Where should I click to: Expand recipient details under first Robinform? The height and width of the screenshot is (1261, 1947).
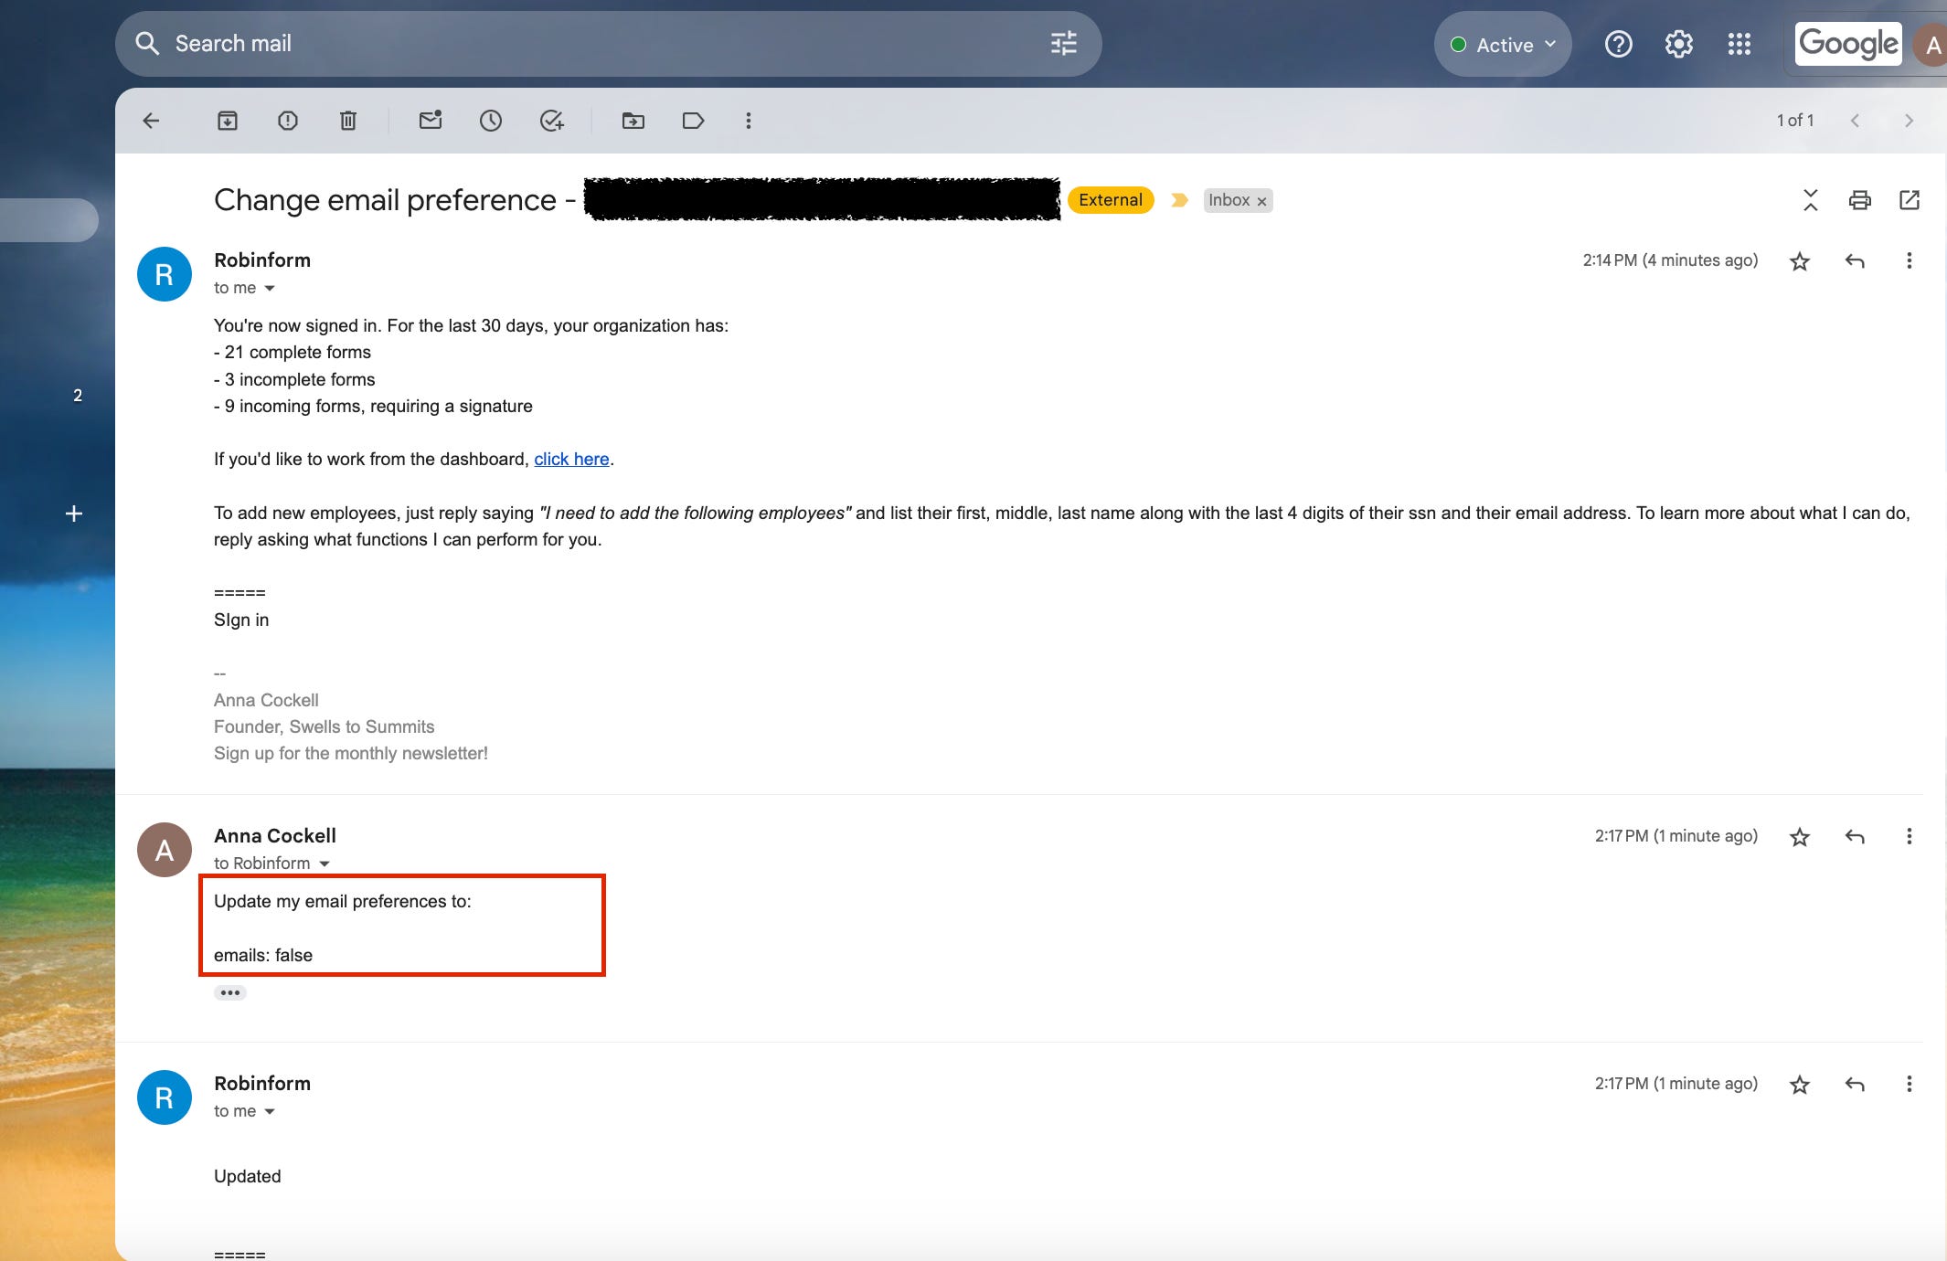(x=270, y=289)
